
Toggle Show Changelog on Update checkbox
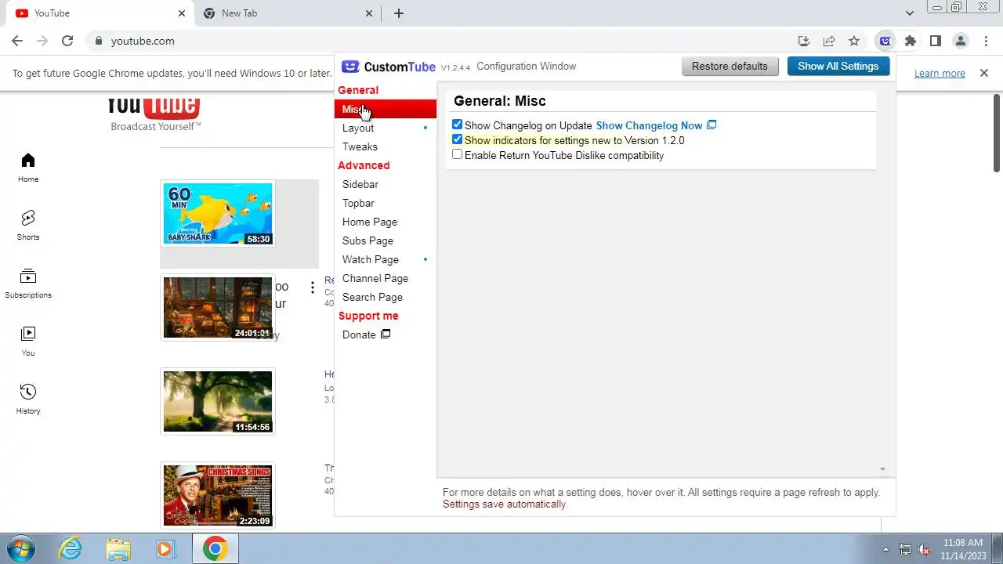click(x=458, y=125)
